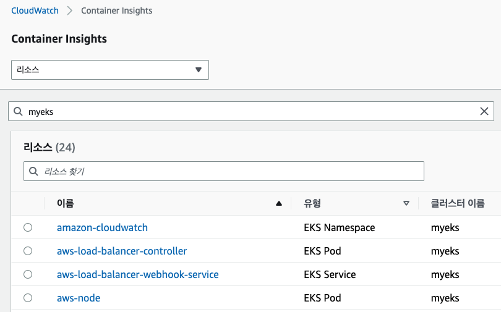Open the amazon-cloudwatch resource link
The height and width of the screenshot is (312, 501).
click(x=102, y=227)
